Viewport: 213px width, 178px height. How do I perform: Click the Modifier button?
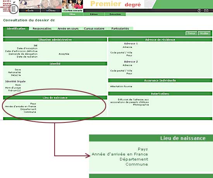[x=204, y=33]
